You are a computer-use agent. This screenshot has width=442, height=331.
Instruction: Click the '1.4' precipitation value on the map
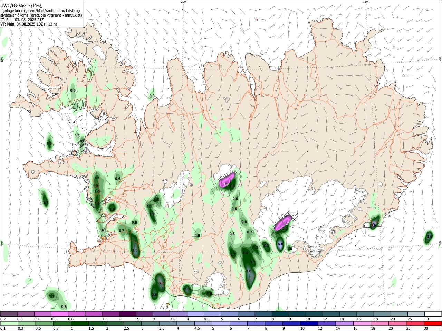tap(246, 253)
